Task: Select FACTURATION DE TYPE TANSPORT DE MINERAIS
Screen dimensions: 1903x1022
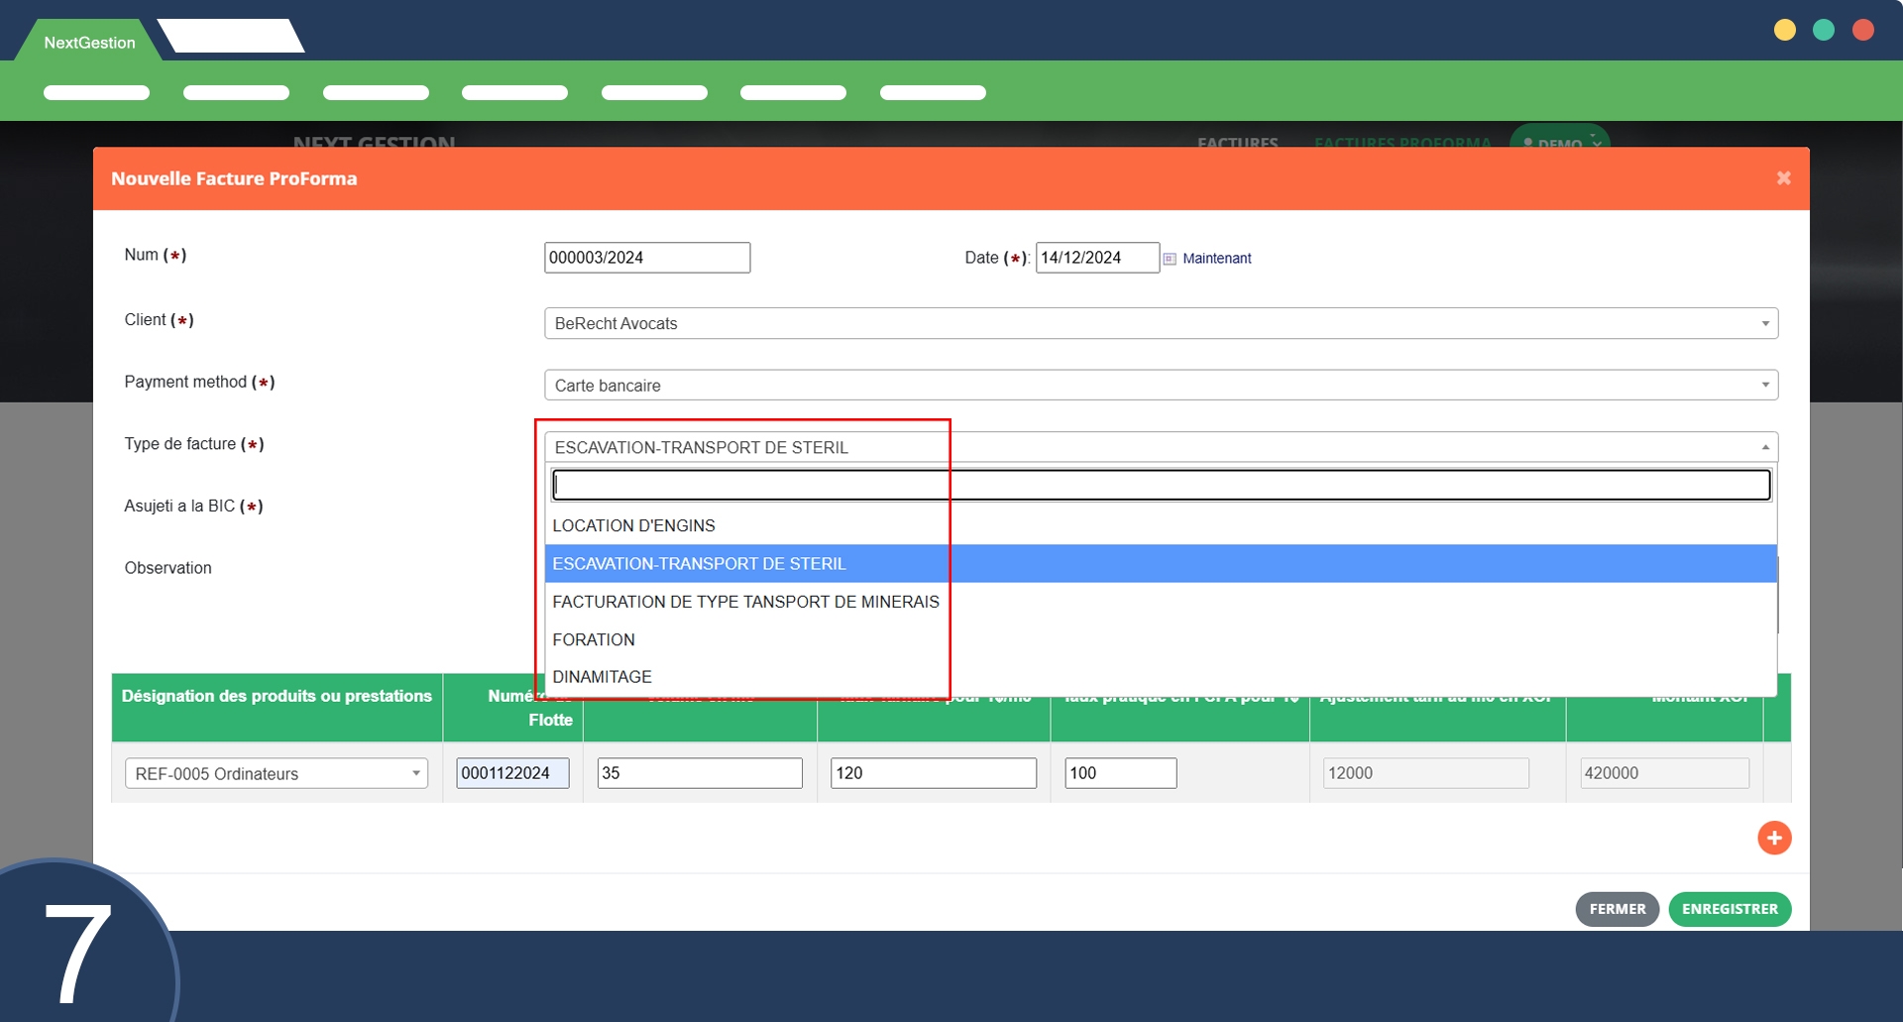Action: [x=745, y=602]
